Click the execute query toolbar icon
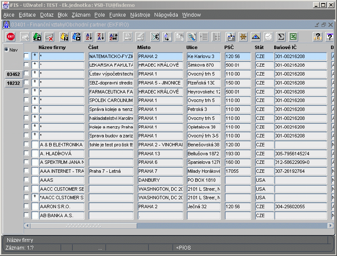Screen dimensions: 337x256 (76, 37)
